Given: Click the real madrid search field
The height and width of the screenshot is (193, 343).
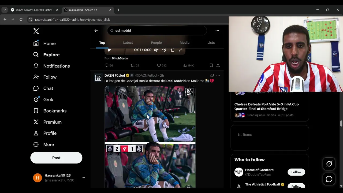Looking at the screenshot, I should click(157, 31).
